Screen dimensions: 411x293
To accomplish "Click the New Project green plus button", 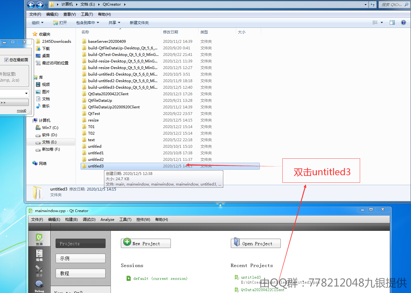I will (x=146, y=243).
